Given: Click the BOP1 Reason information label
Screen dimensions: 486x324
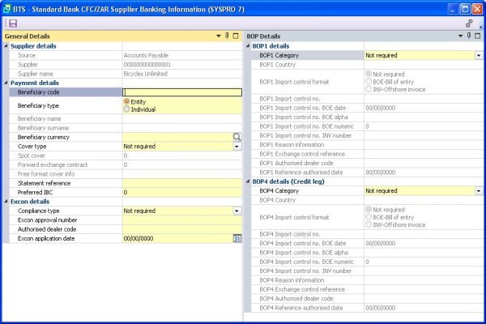Looking at the screenshot, I should click(x=292, y=145).
